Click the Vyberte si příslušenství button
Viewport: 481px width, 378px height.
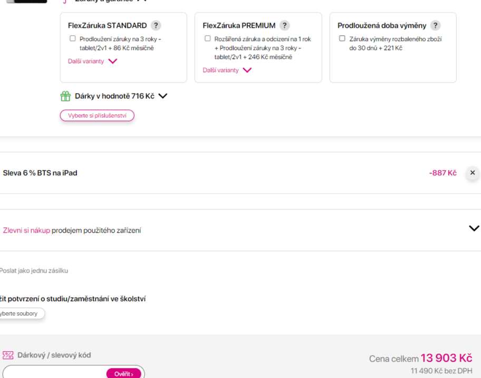[x=97, y=115]
